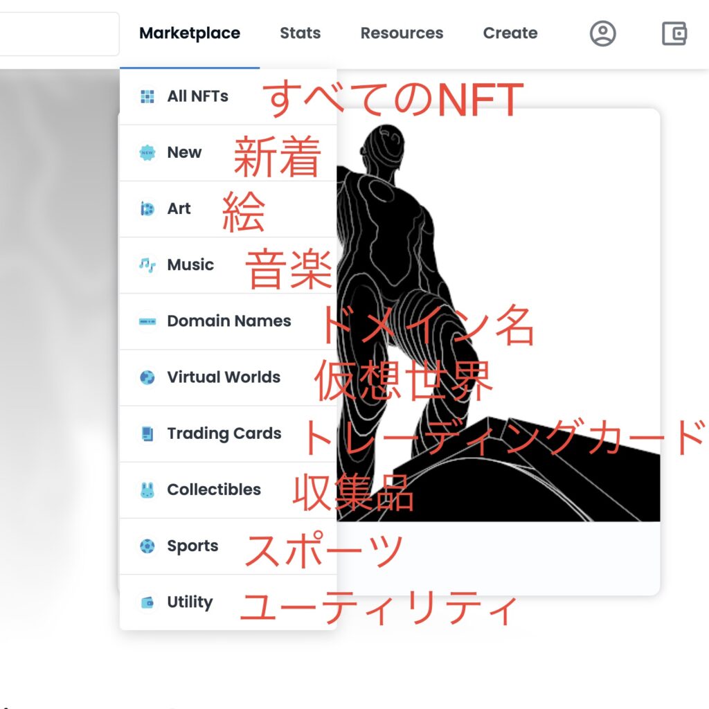
Task: Go to the Create page
Action: 510,33
